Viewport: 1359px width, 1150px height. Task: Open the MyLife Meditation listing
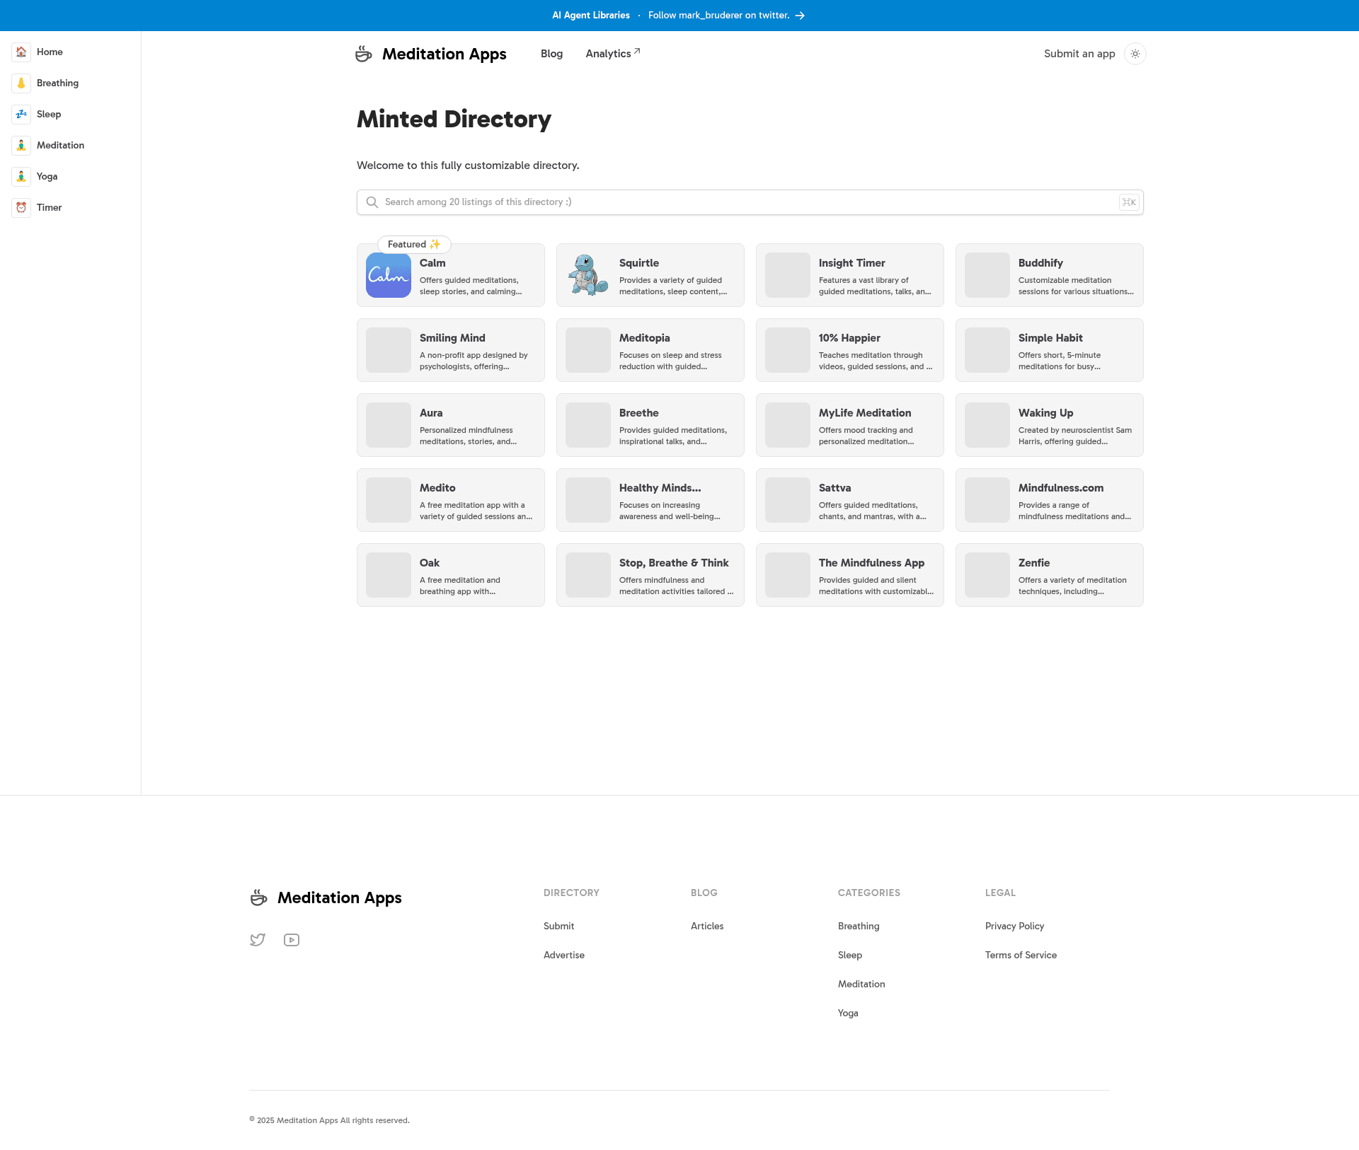pyautogui.click(x=850, y=425)
